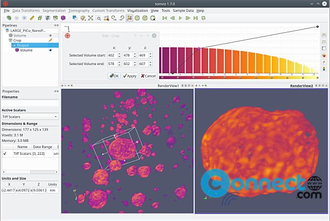330x221 pixels.
Task: Toggle the loop playback icon
Action: pos(203,18)
